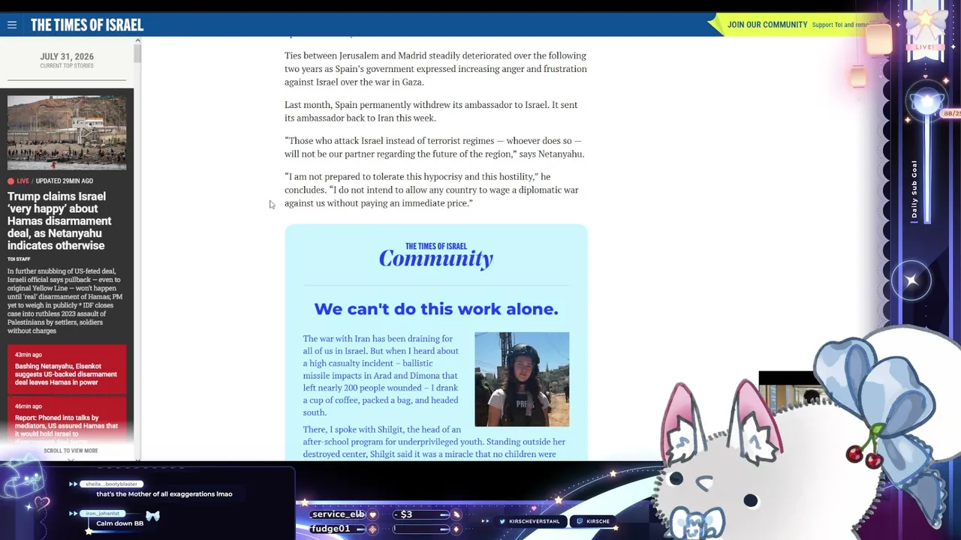Viewport: 961px width, 540px height.
Task: Open the hamburger menu in the site header
Action: click(12, 25)
